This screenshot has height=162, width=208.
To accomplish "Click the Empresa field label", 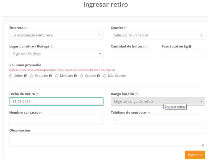I will (x=16, y=28).
